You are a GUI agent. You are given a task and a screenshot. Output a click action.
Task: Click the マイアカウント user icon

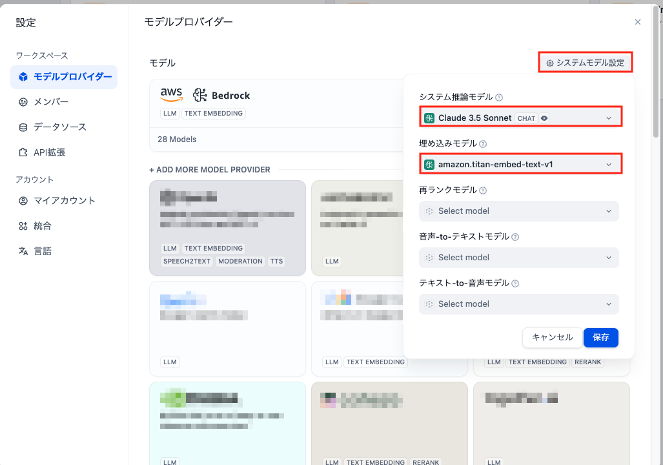(x=23, y=201)
